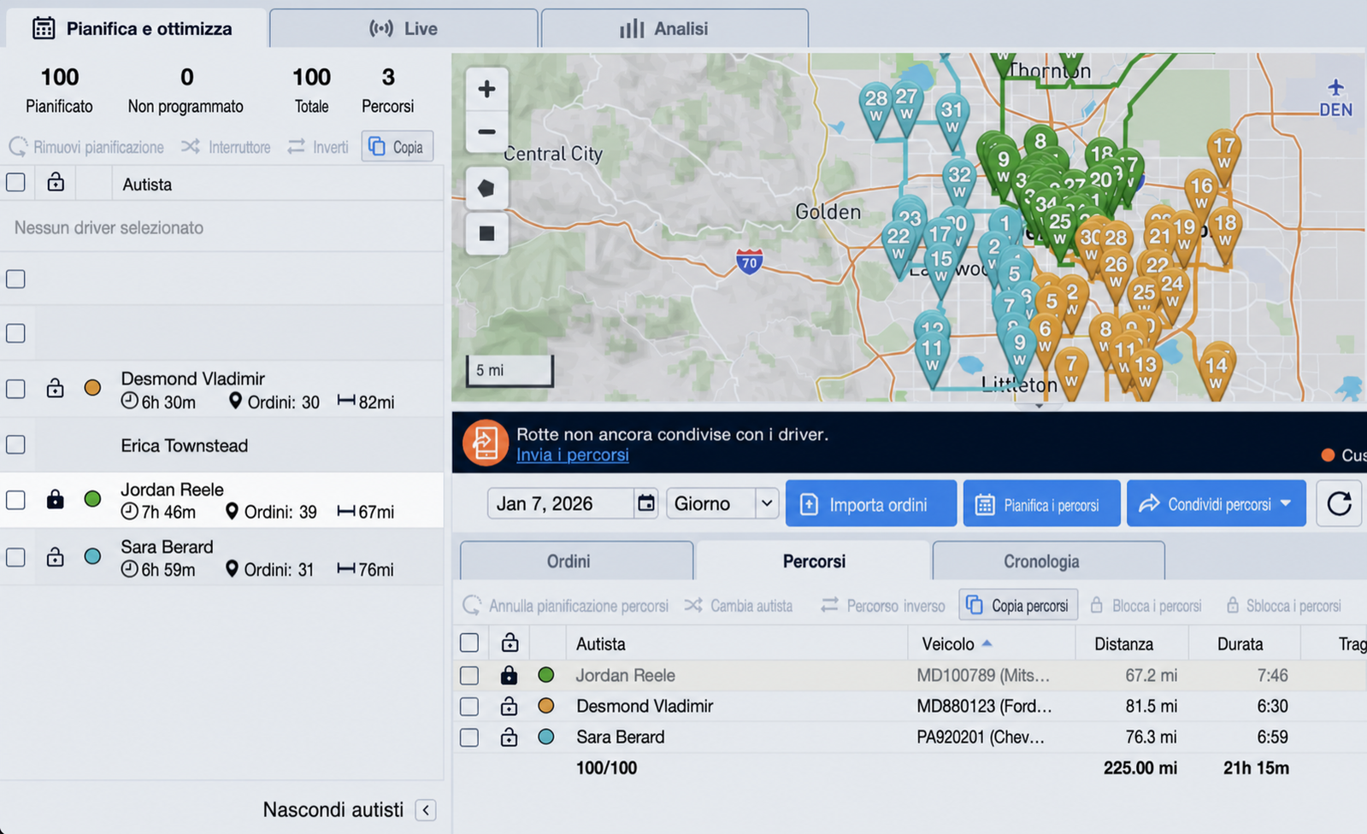Click the DEN airport marker on map
1367x834 pixels.
tap(1335, 97)
